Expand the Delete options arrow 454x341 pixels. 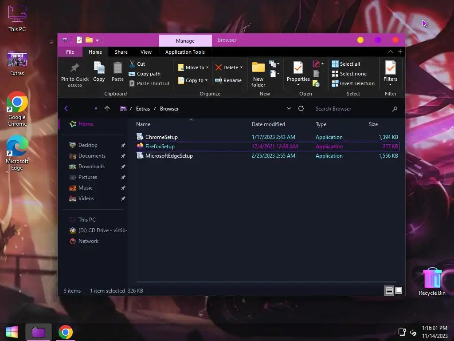click(242, 67)
